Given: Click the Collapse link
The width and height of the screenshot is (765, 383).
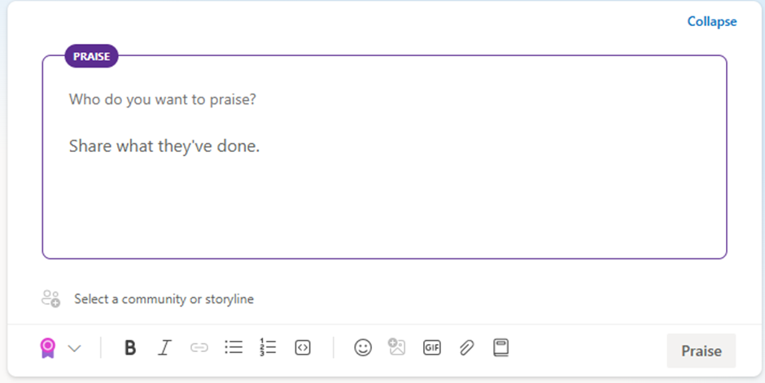Looking at the screenshot, I should point(711,22).
